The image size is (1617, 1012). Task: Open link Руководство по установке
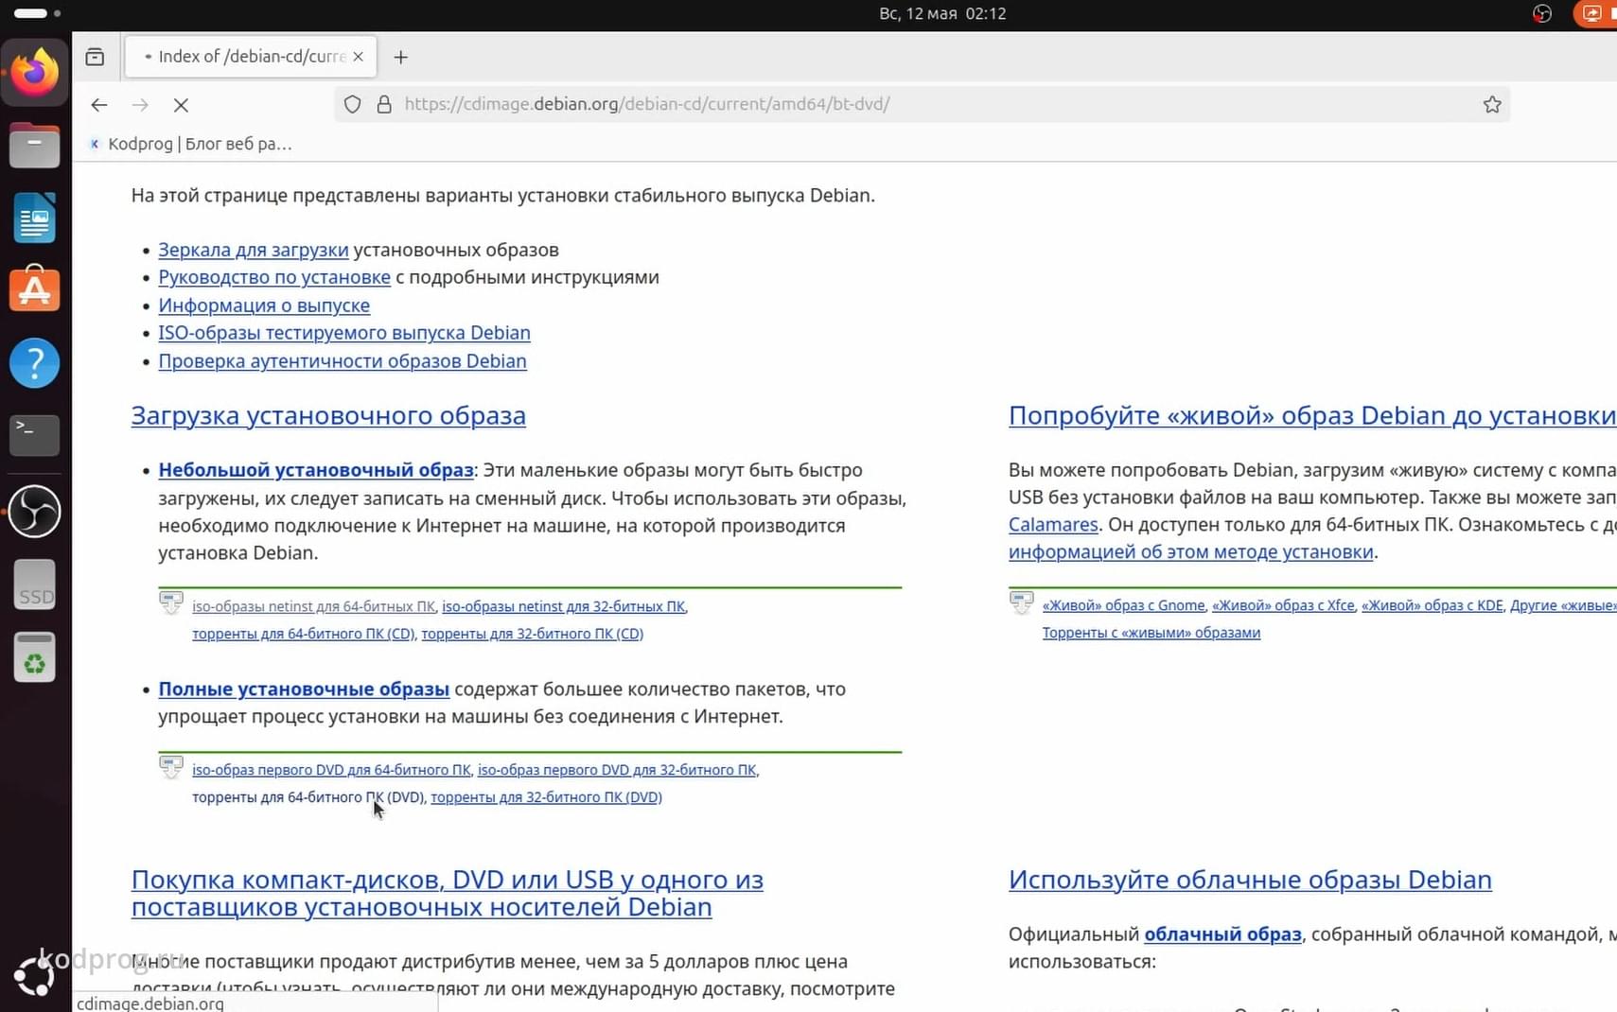[x=274, y=277]
